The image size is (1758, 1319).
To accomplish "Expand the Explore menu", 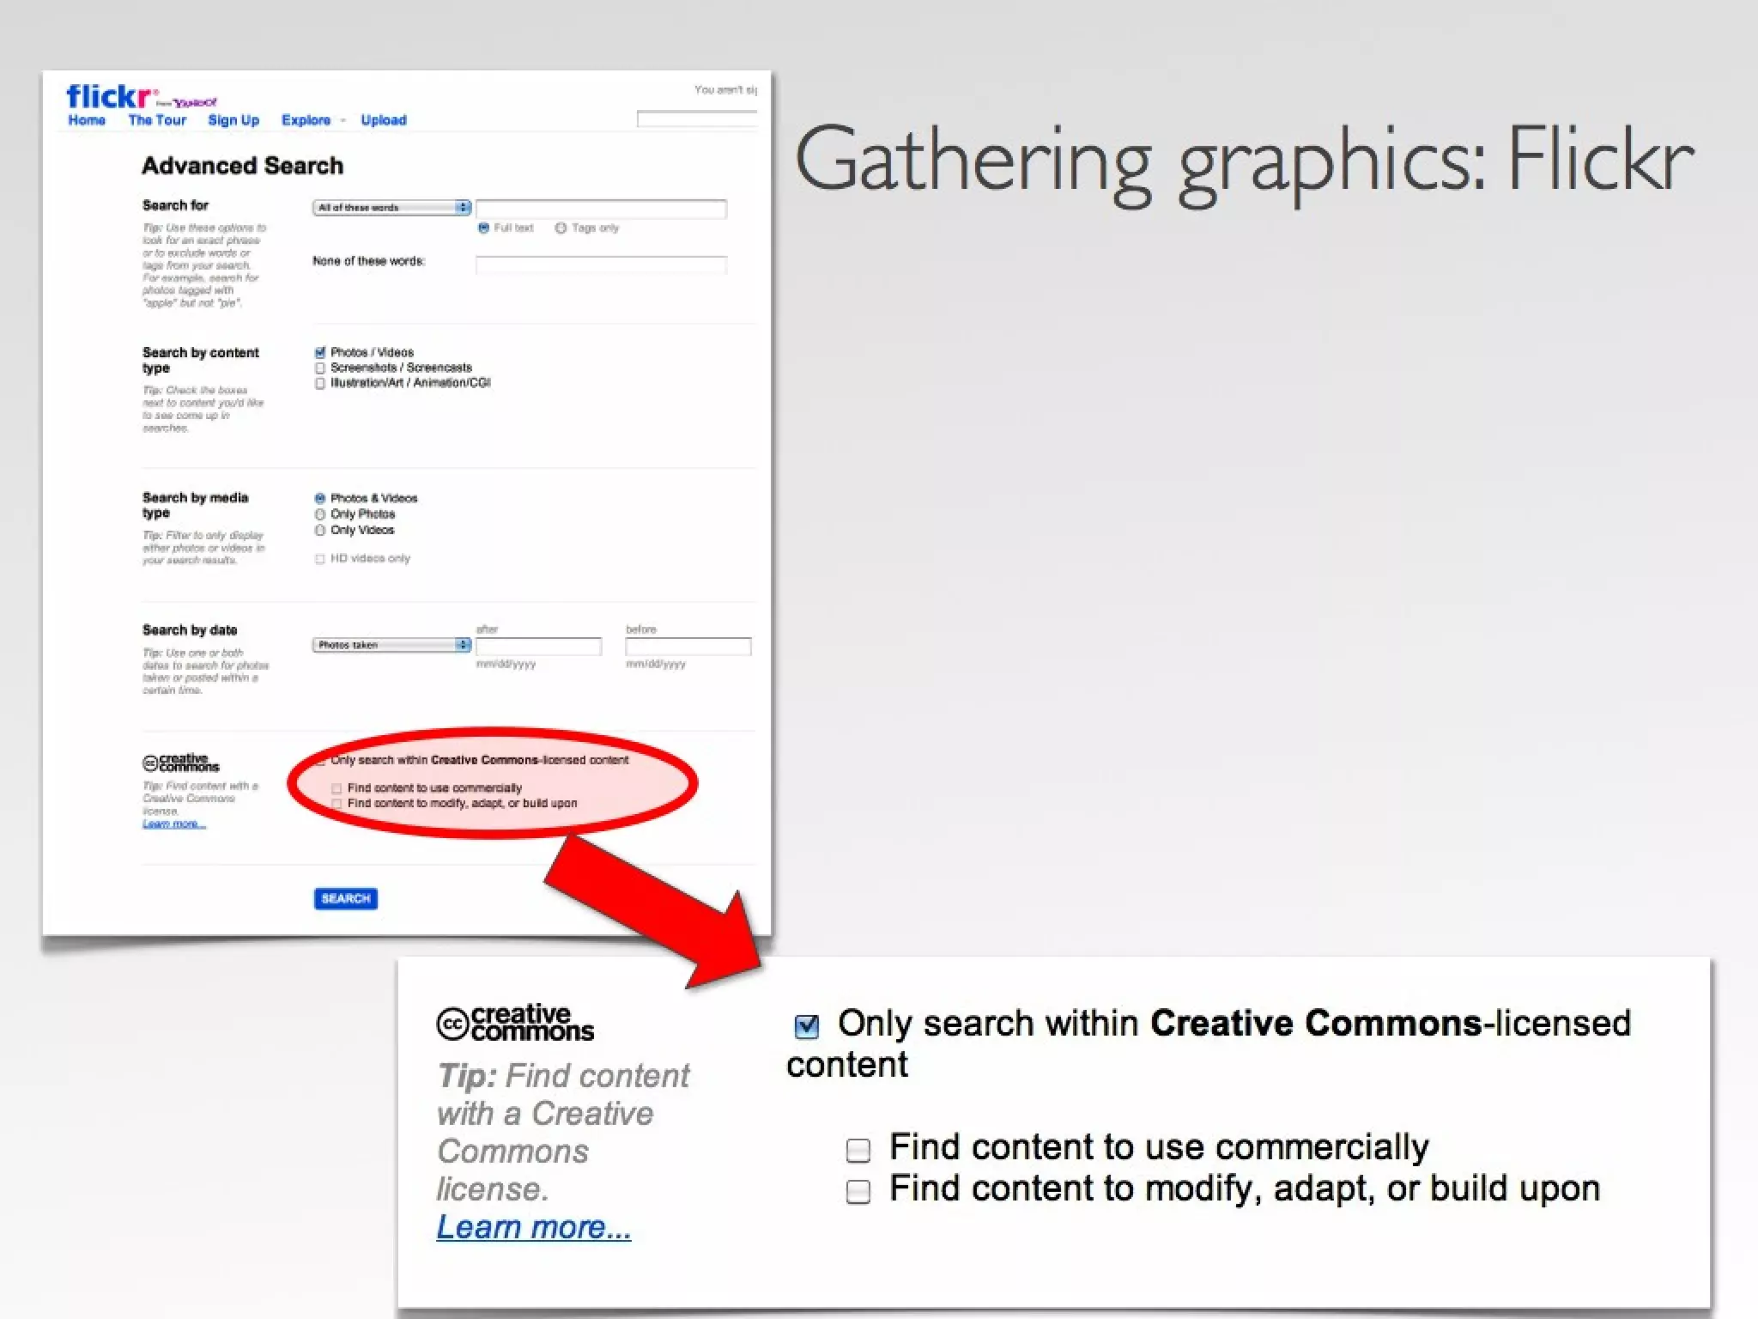I will pyautogui.click(x=306, y=120).
